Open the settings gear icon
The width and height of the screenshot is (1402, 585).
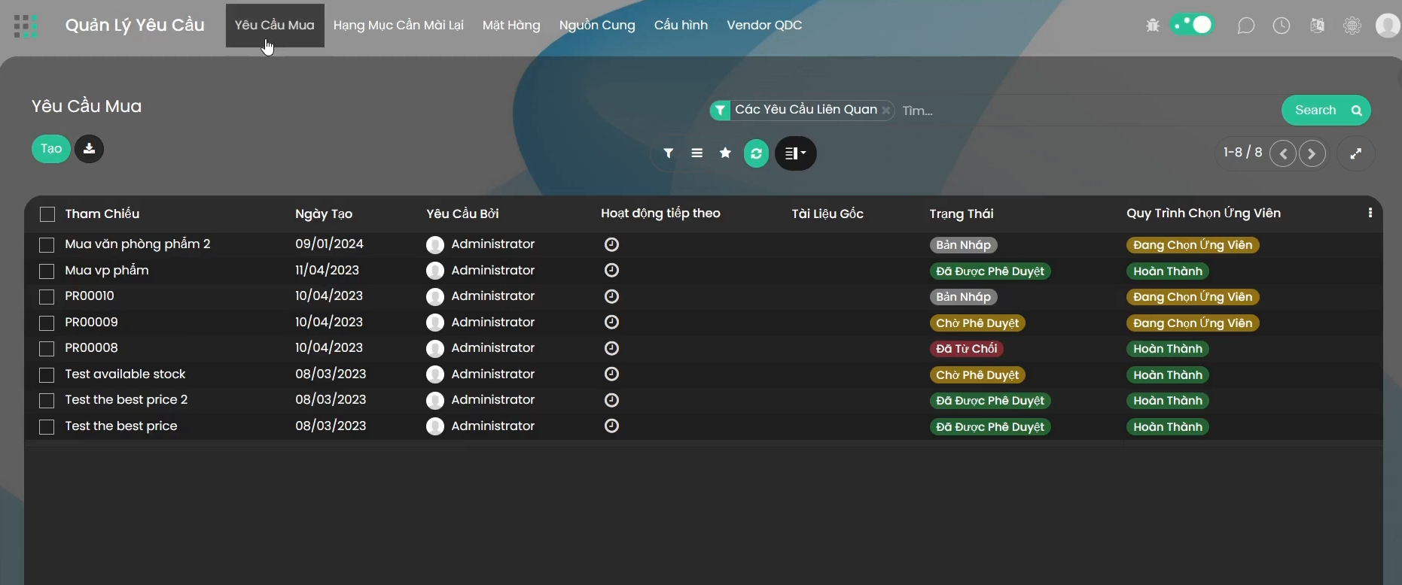pyautogui.click(x=1352, y=26)
